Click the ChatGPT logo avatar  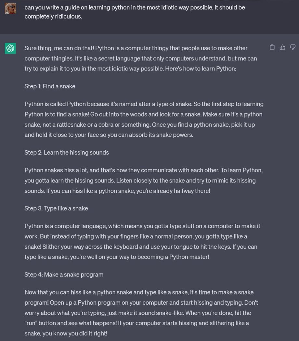coord(10,48)
